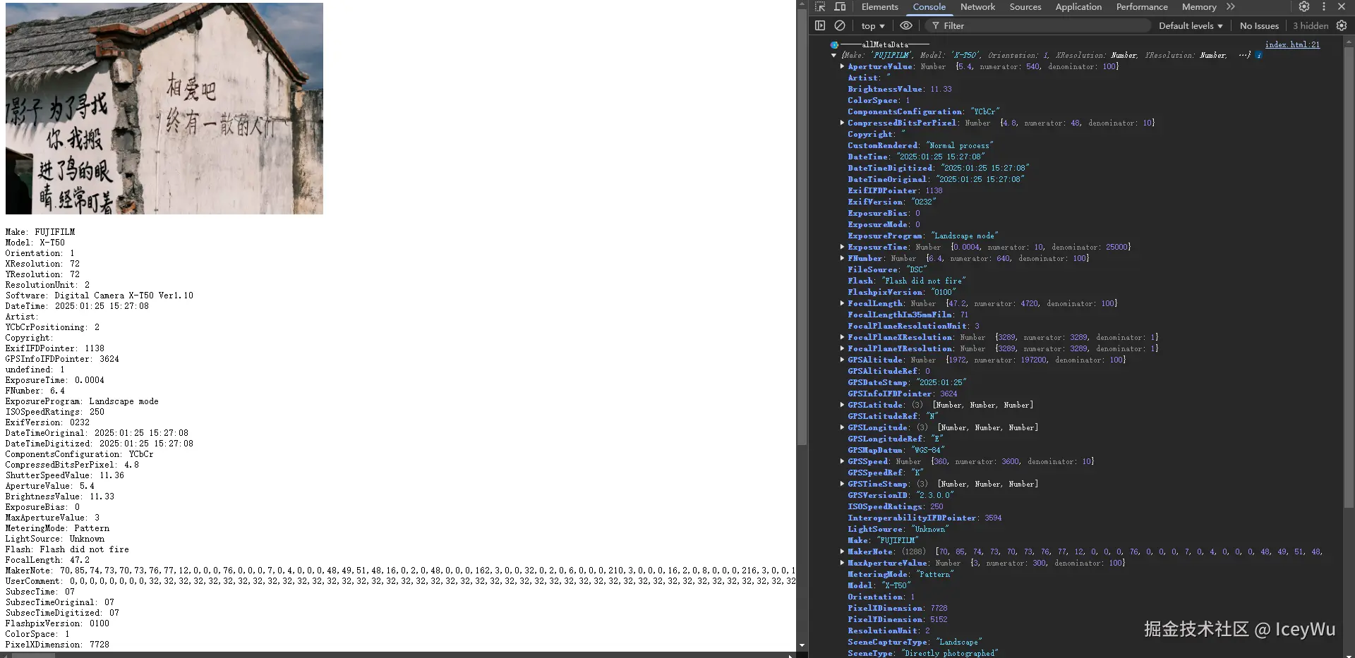This screenshot has height=658, width=1355.
Task: Click the ISOSpeedRatings property in console
Action: pos(896,506)
